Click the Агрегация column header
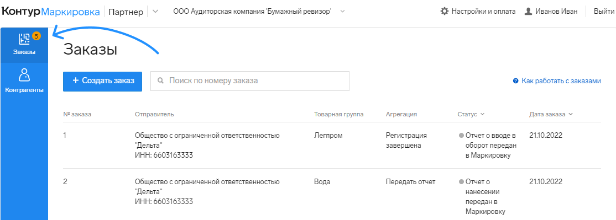The height and width of the screenshot is (220, 616). (x=401, y=114)
